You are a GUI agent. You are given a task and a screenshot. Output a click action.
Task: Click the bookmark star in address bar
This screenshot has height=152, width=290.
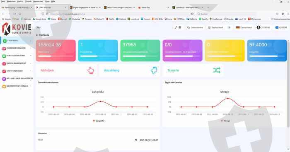pos(192,14)
